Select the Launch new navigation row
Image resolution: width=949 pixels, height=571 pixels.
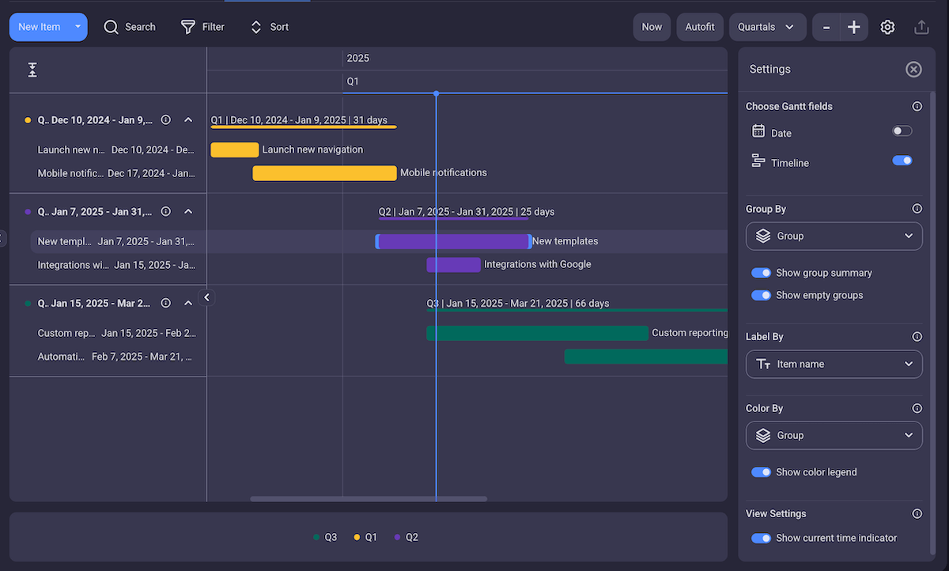pyautogui.click(x=116, y=149)
